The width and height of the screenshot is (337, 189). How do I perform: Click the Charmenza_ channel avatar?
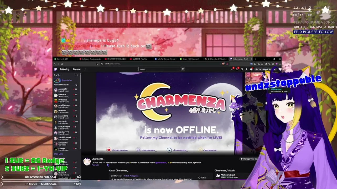[87, 161]
